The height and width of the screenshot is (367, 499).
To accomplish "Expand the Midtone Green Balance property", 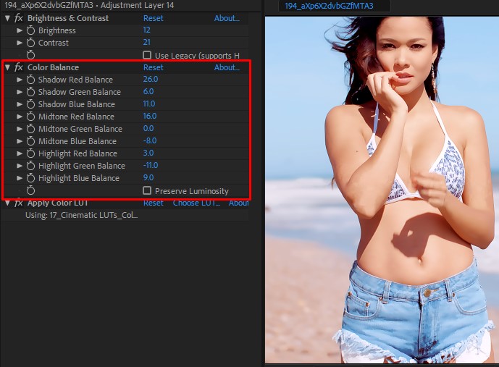I will click(20, 129).
